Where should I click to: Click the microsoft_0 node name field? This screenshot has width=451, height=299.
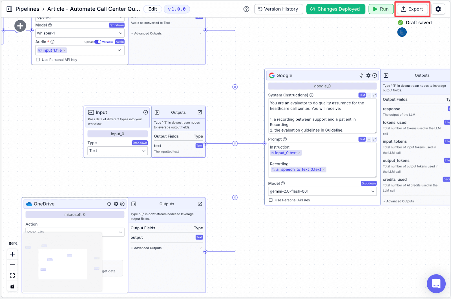pos(75,215)
